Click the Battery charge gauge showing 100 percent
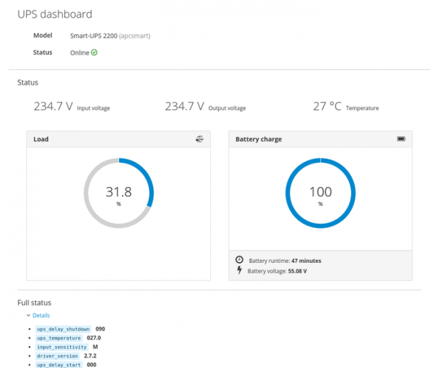The width and height of the screenshot is (438, 368). coord(320,193)
